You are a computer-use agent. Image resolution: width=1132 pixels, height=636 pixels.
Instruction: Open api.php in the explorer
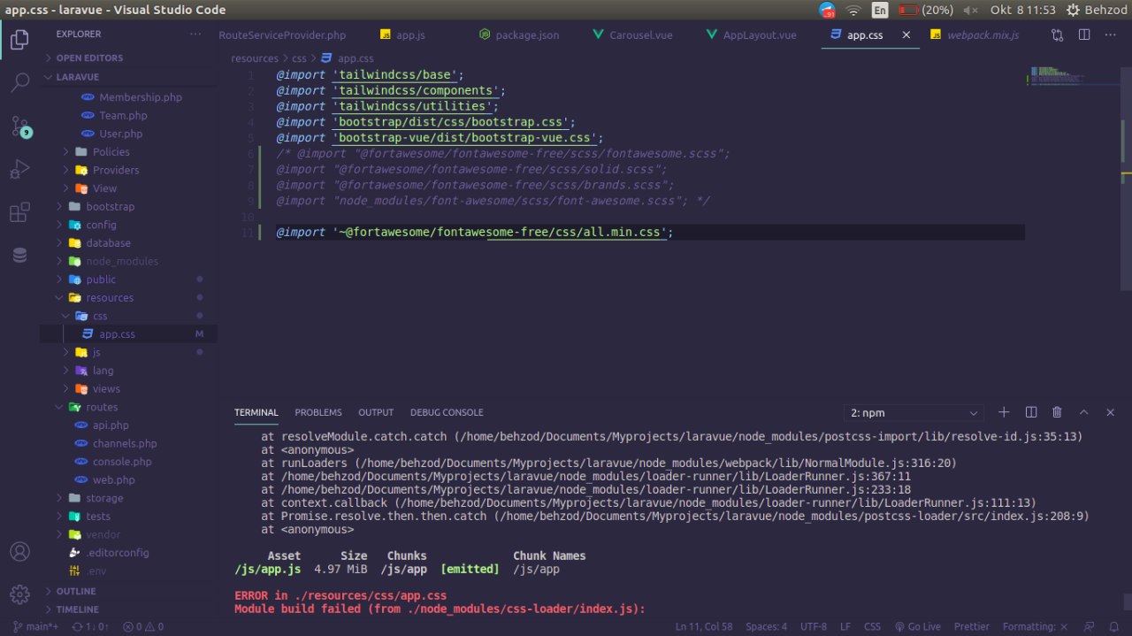pos(128,425)
